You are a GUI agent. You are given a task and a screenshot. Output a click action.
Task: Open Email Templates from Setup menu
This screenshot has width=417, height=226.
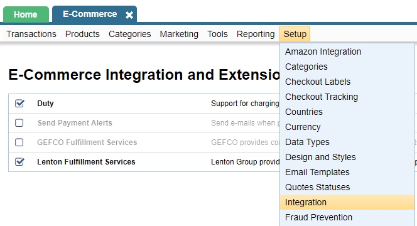(347, 172)
